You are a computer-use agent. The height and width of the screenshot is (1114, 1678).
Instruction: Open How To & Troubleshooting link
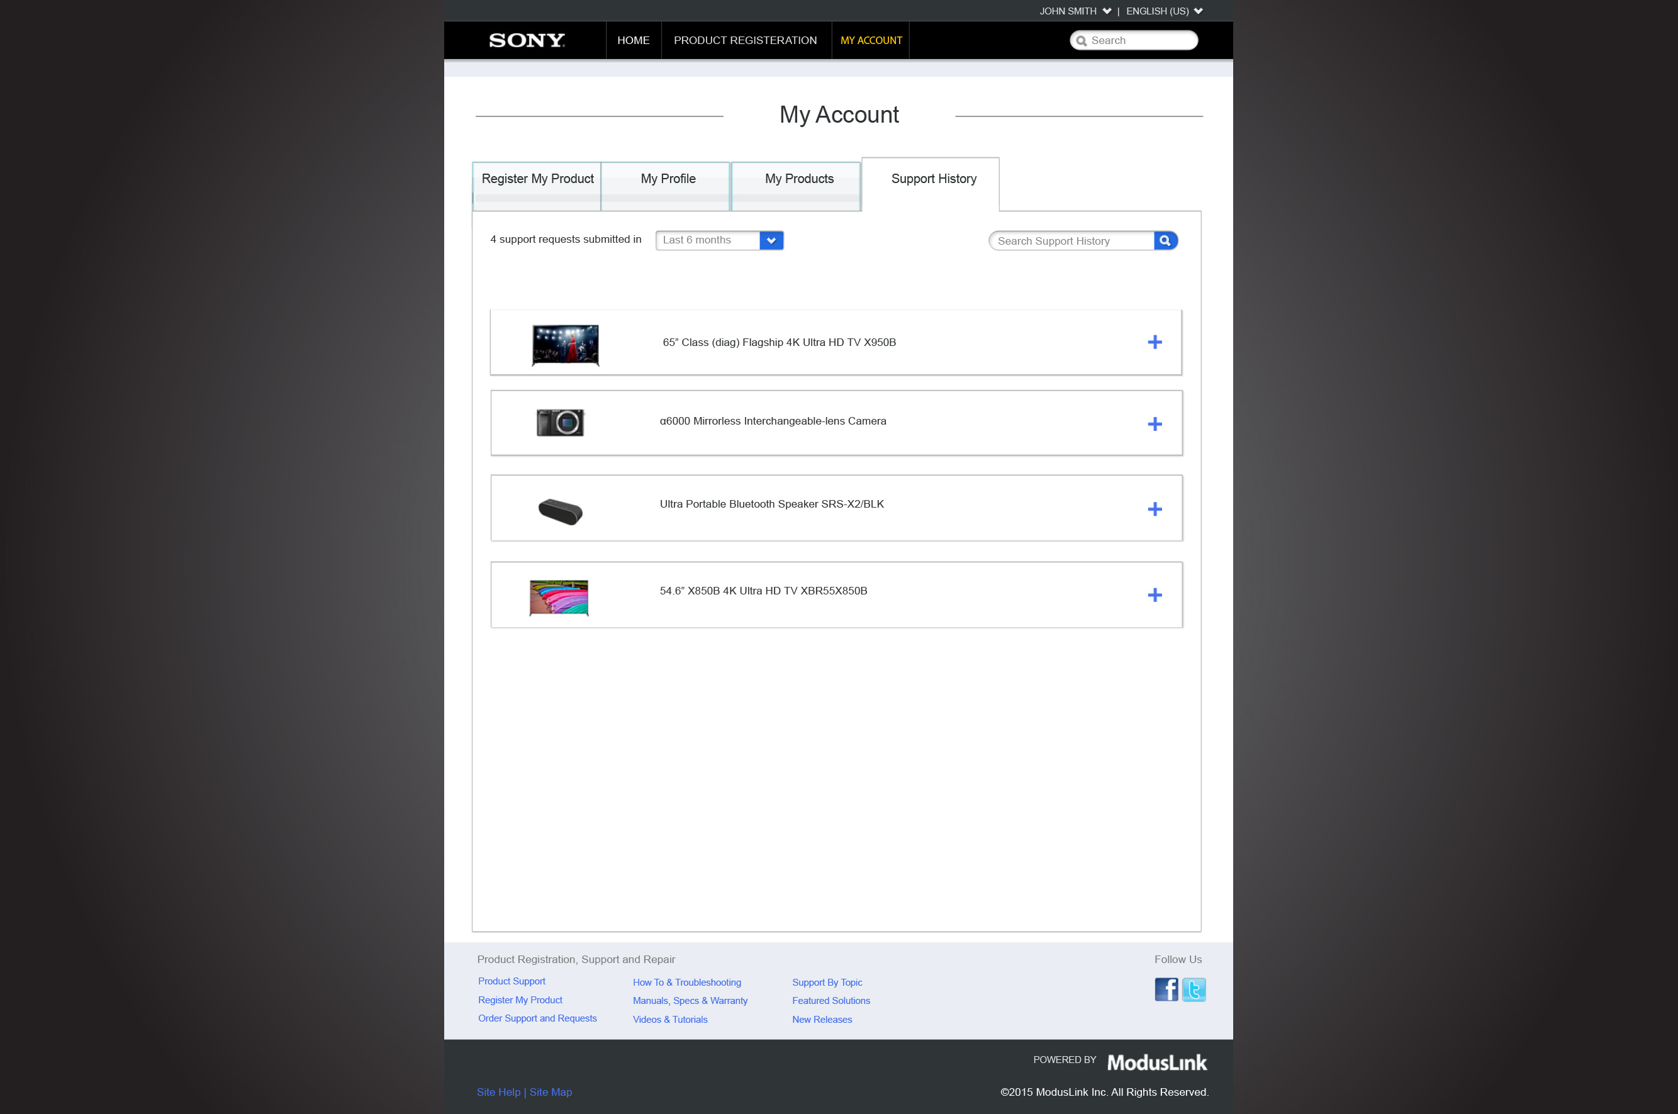click(687, 983)
